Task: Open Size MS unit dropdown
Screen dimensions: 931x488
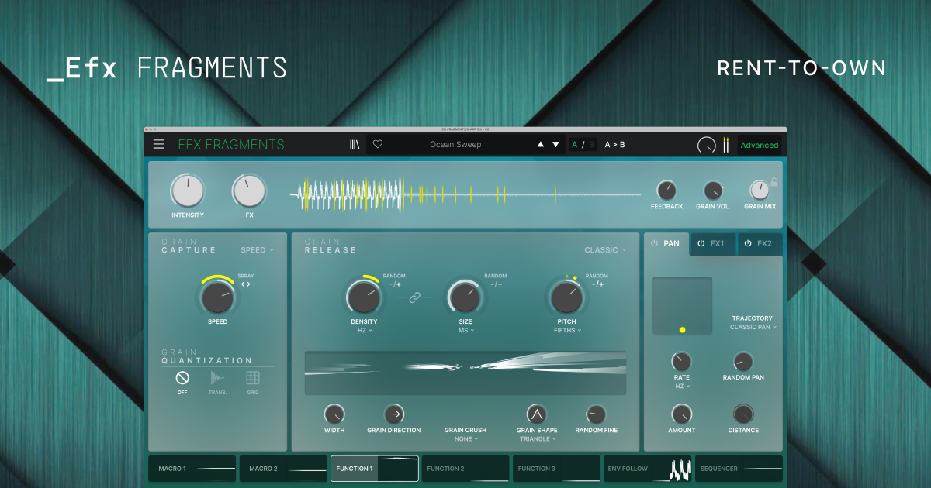Action: [465, 330]
